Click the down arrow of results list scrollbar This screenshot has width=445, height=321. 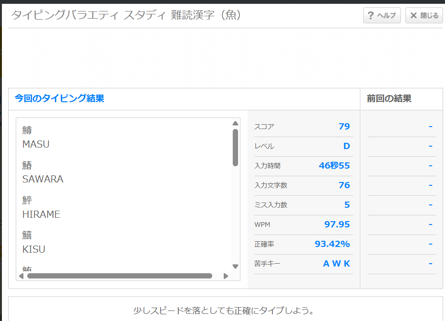[235, 267]
